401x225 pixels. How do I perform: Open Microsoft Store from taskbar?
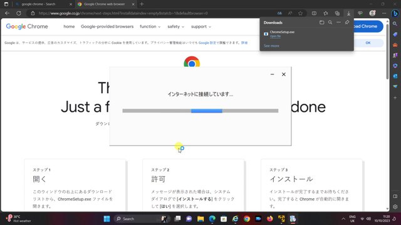(224, 219)
